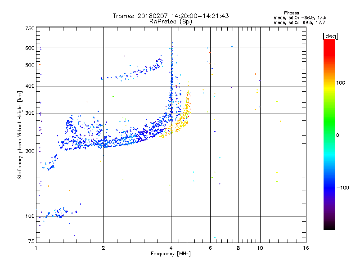The width and height of the screenshot is (360, 270).
Task: Click the '750' y-axis tick label
Action: pyautogui.click(x=30, y=28)
